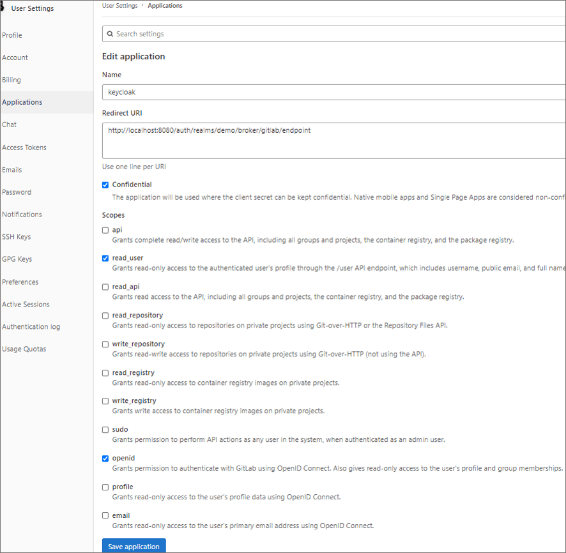Uncheck the openid scope

105,458
